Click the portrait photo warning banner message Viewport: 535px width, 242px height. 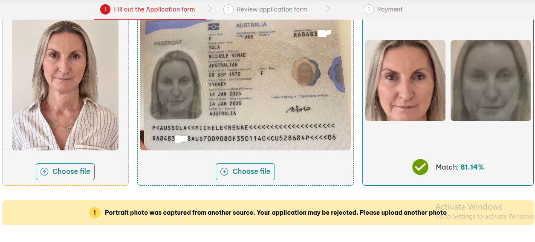click(276, 213)
